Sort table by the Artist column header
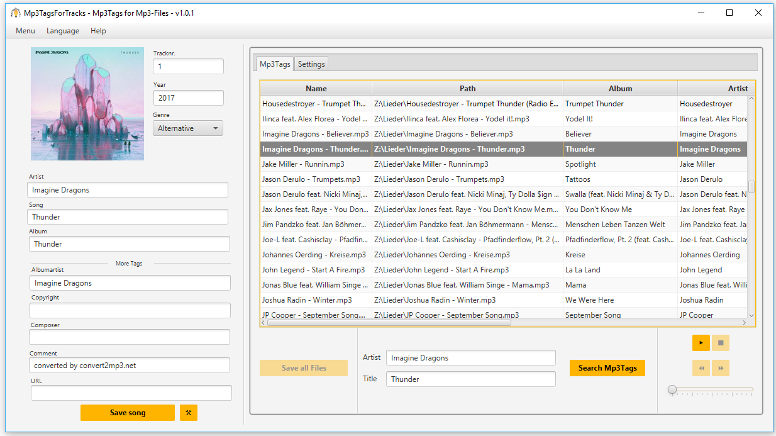Viewport: 776px width, 436px height. pyautogui.click(x=716, y=89)
